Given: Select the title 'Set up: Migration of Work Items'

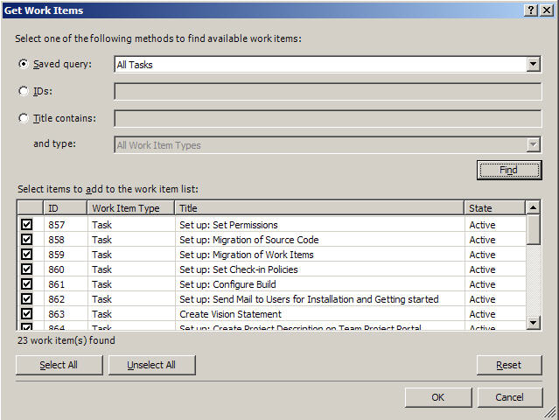Looking at the screenshot, I should (247, 255).
